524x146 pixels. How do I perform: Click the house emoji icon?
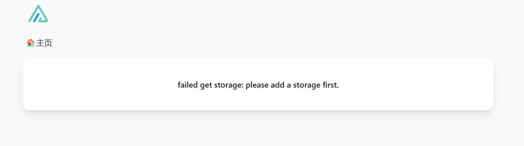tap(30, 43)
